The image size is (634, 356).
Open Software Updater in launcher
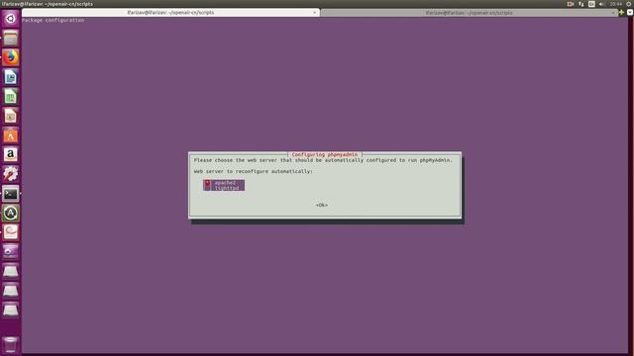coord(11,213)
